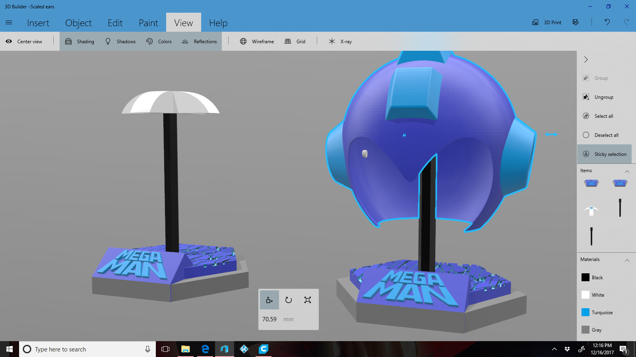
Task: Open the Help tab
Action: click(x=218, y=23)
